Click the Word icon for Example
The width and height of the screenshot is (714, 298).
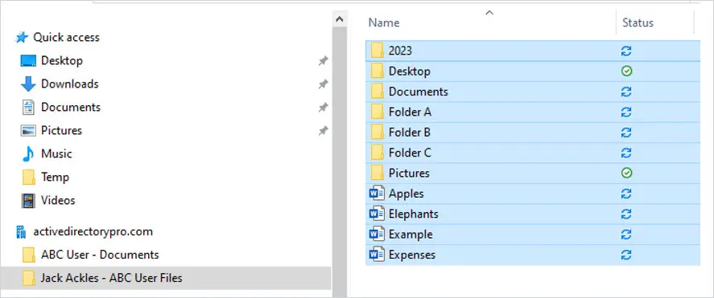(377, 235)
